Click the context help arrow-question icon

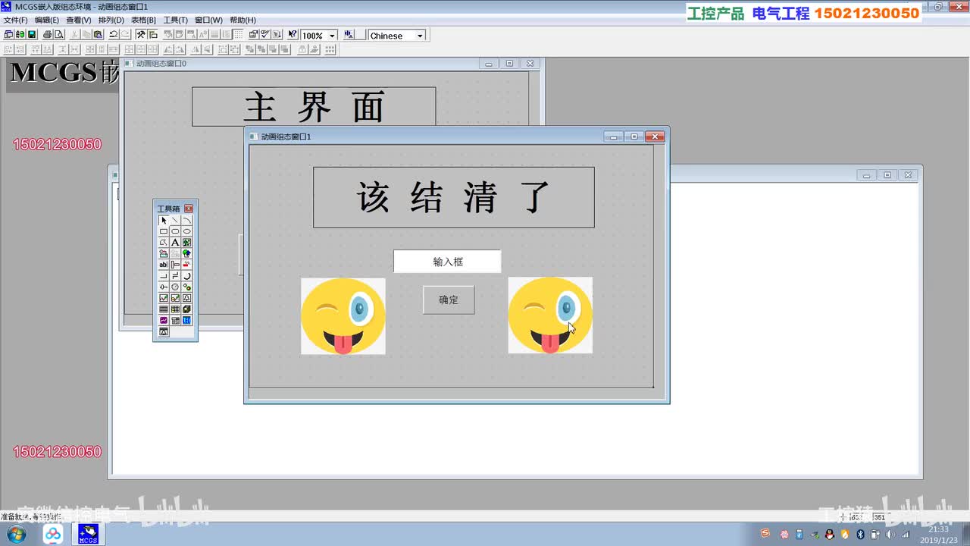[293, 35]
